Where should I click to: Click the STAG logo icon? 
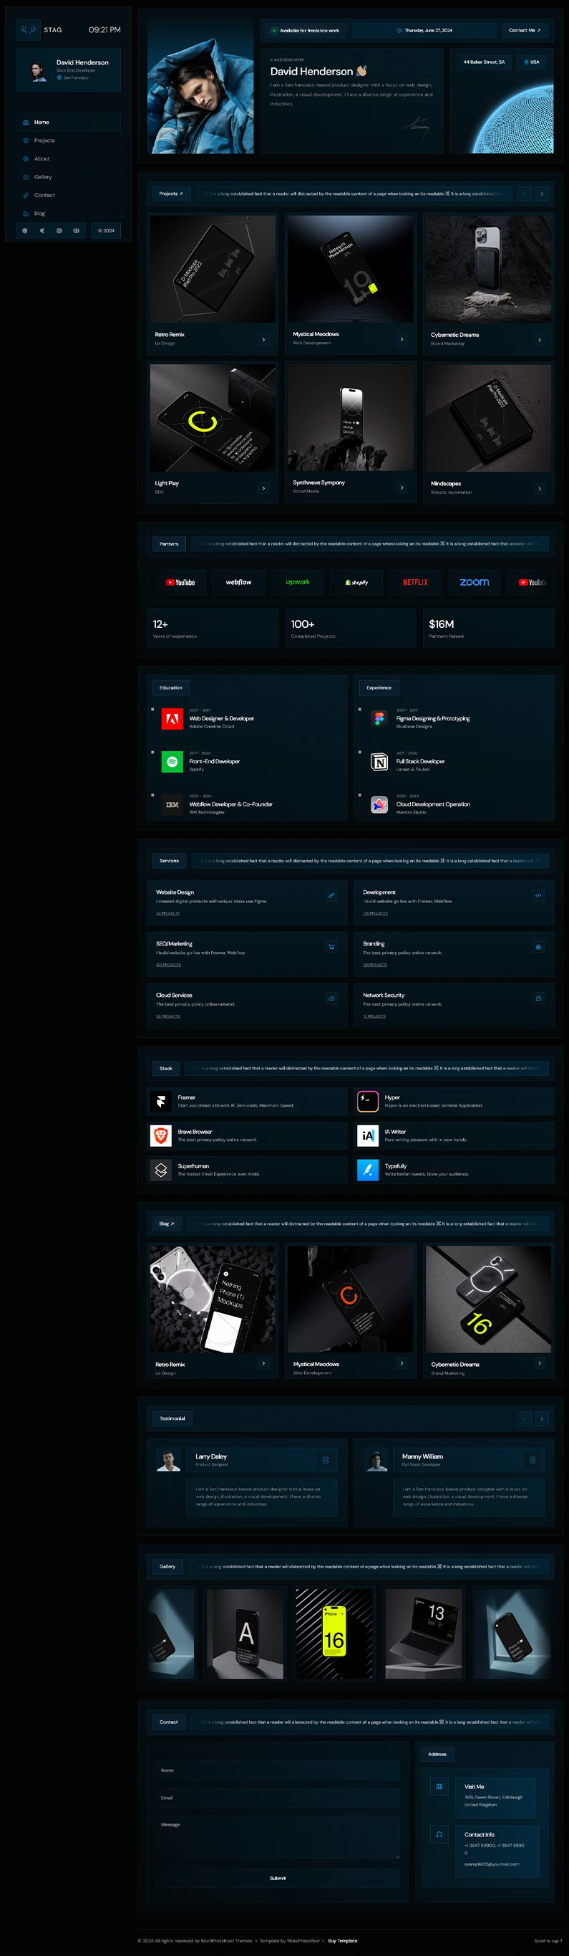28,30
